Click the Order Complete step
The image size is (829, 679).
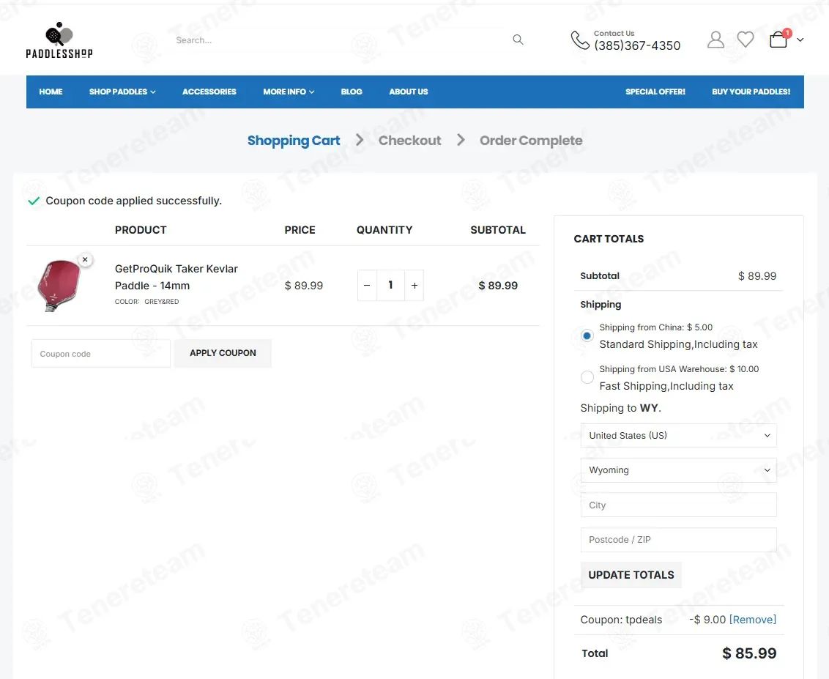pyautogui.click(x=531, y=141)
